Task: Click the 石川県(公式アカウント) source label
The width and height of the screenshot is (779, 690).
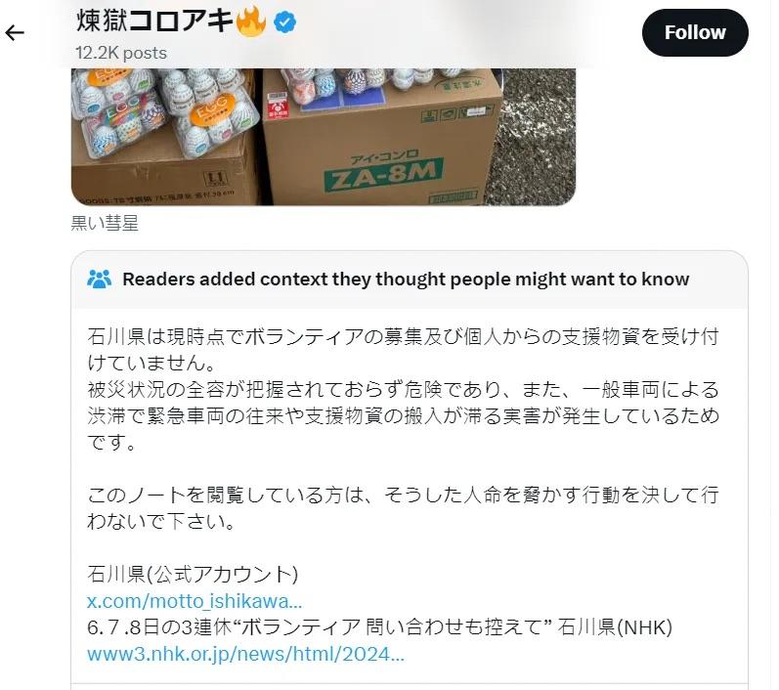Action: [x=193, y=575]
